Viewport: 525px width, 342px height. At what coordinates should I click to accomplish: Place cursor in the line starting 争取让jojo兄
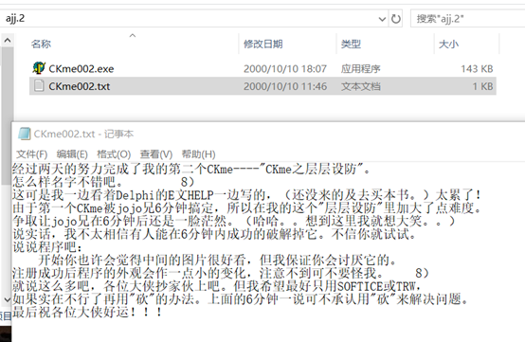click(x=234, y=221)
